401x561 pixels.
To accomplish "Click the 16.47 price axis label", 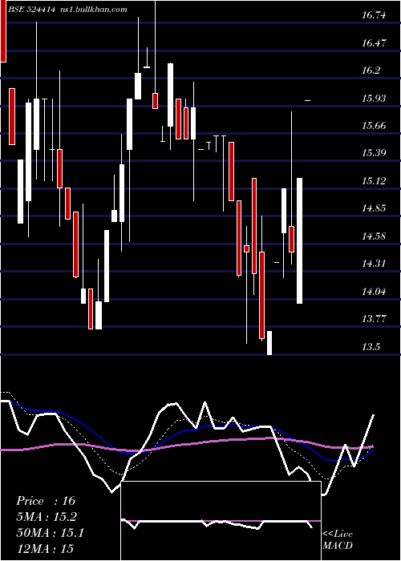I will 374,43.
